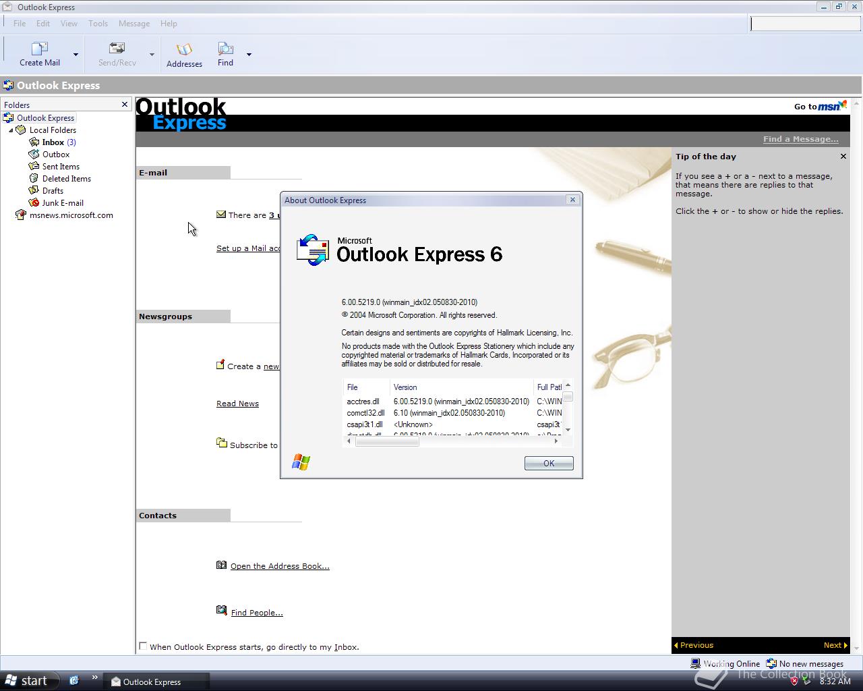Click the Outlook Express taskbar button
The image size is (863, 691).
tap(158, 682)
